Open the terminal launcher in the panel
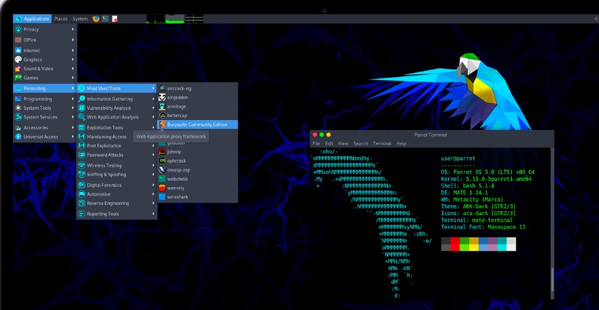This screenshot has width=599, height=310. click(x=105, y=19)
